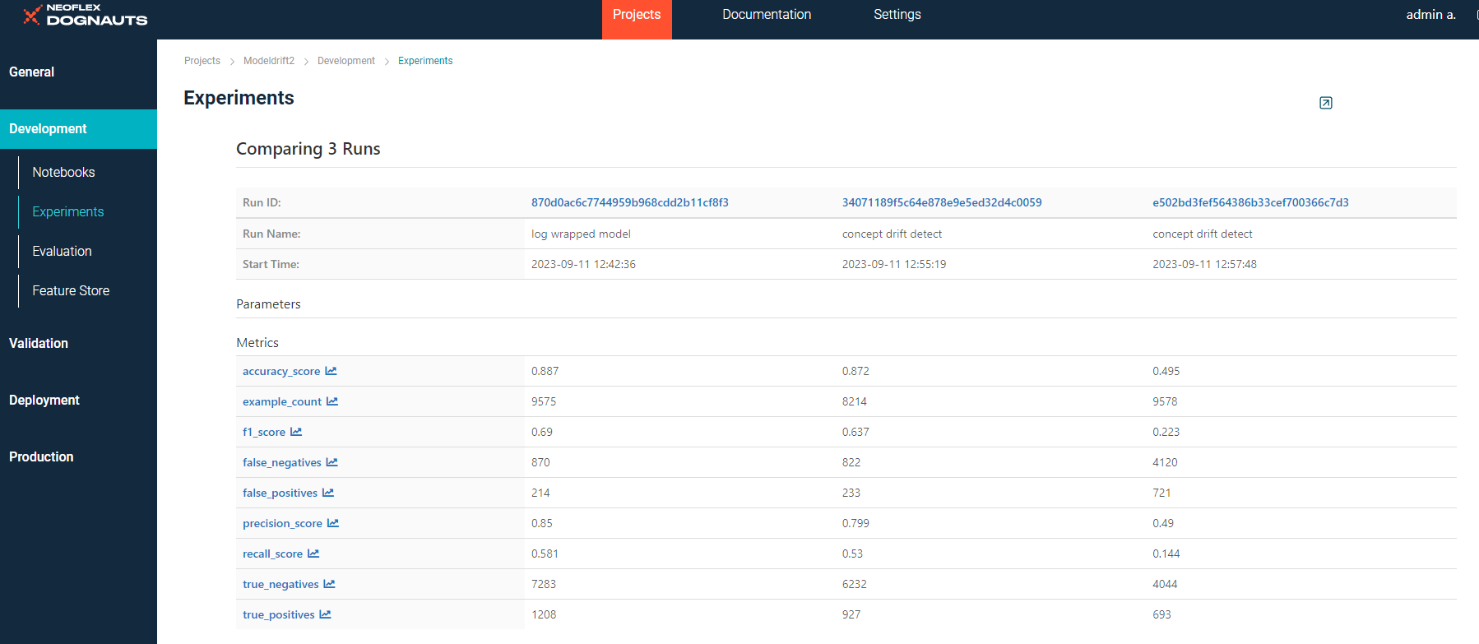Click start time 2023-09-11 12:57:48
Screen dimensions: 1479x644
[x=1204, y=264]
